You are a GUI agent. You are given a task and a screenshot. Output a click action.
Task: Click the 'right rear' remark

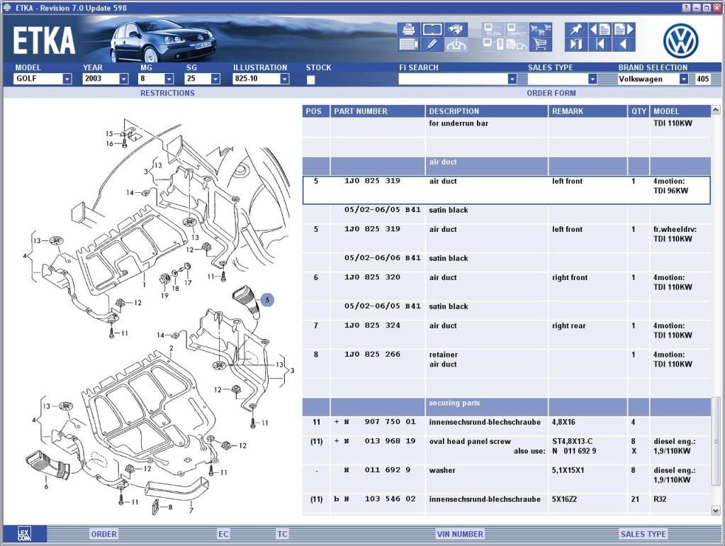pos(568,325)
